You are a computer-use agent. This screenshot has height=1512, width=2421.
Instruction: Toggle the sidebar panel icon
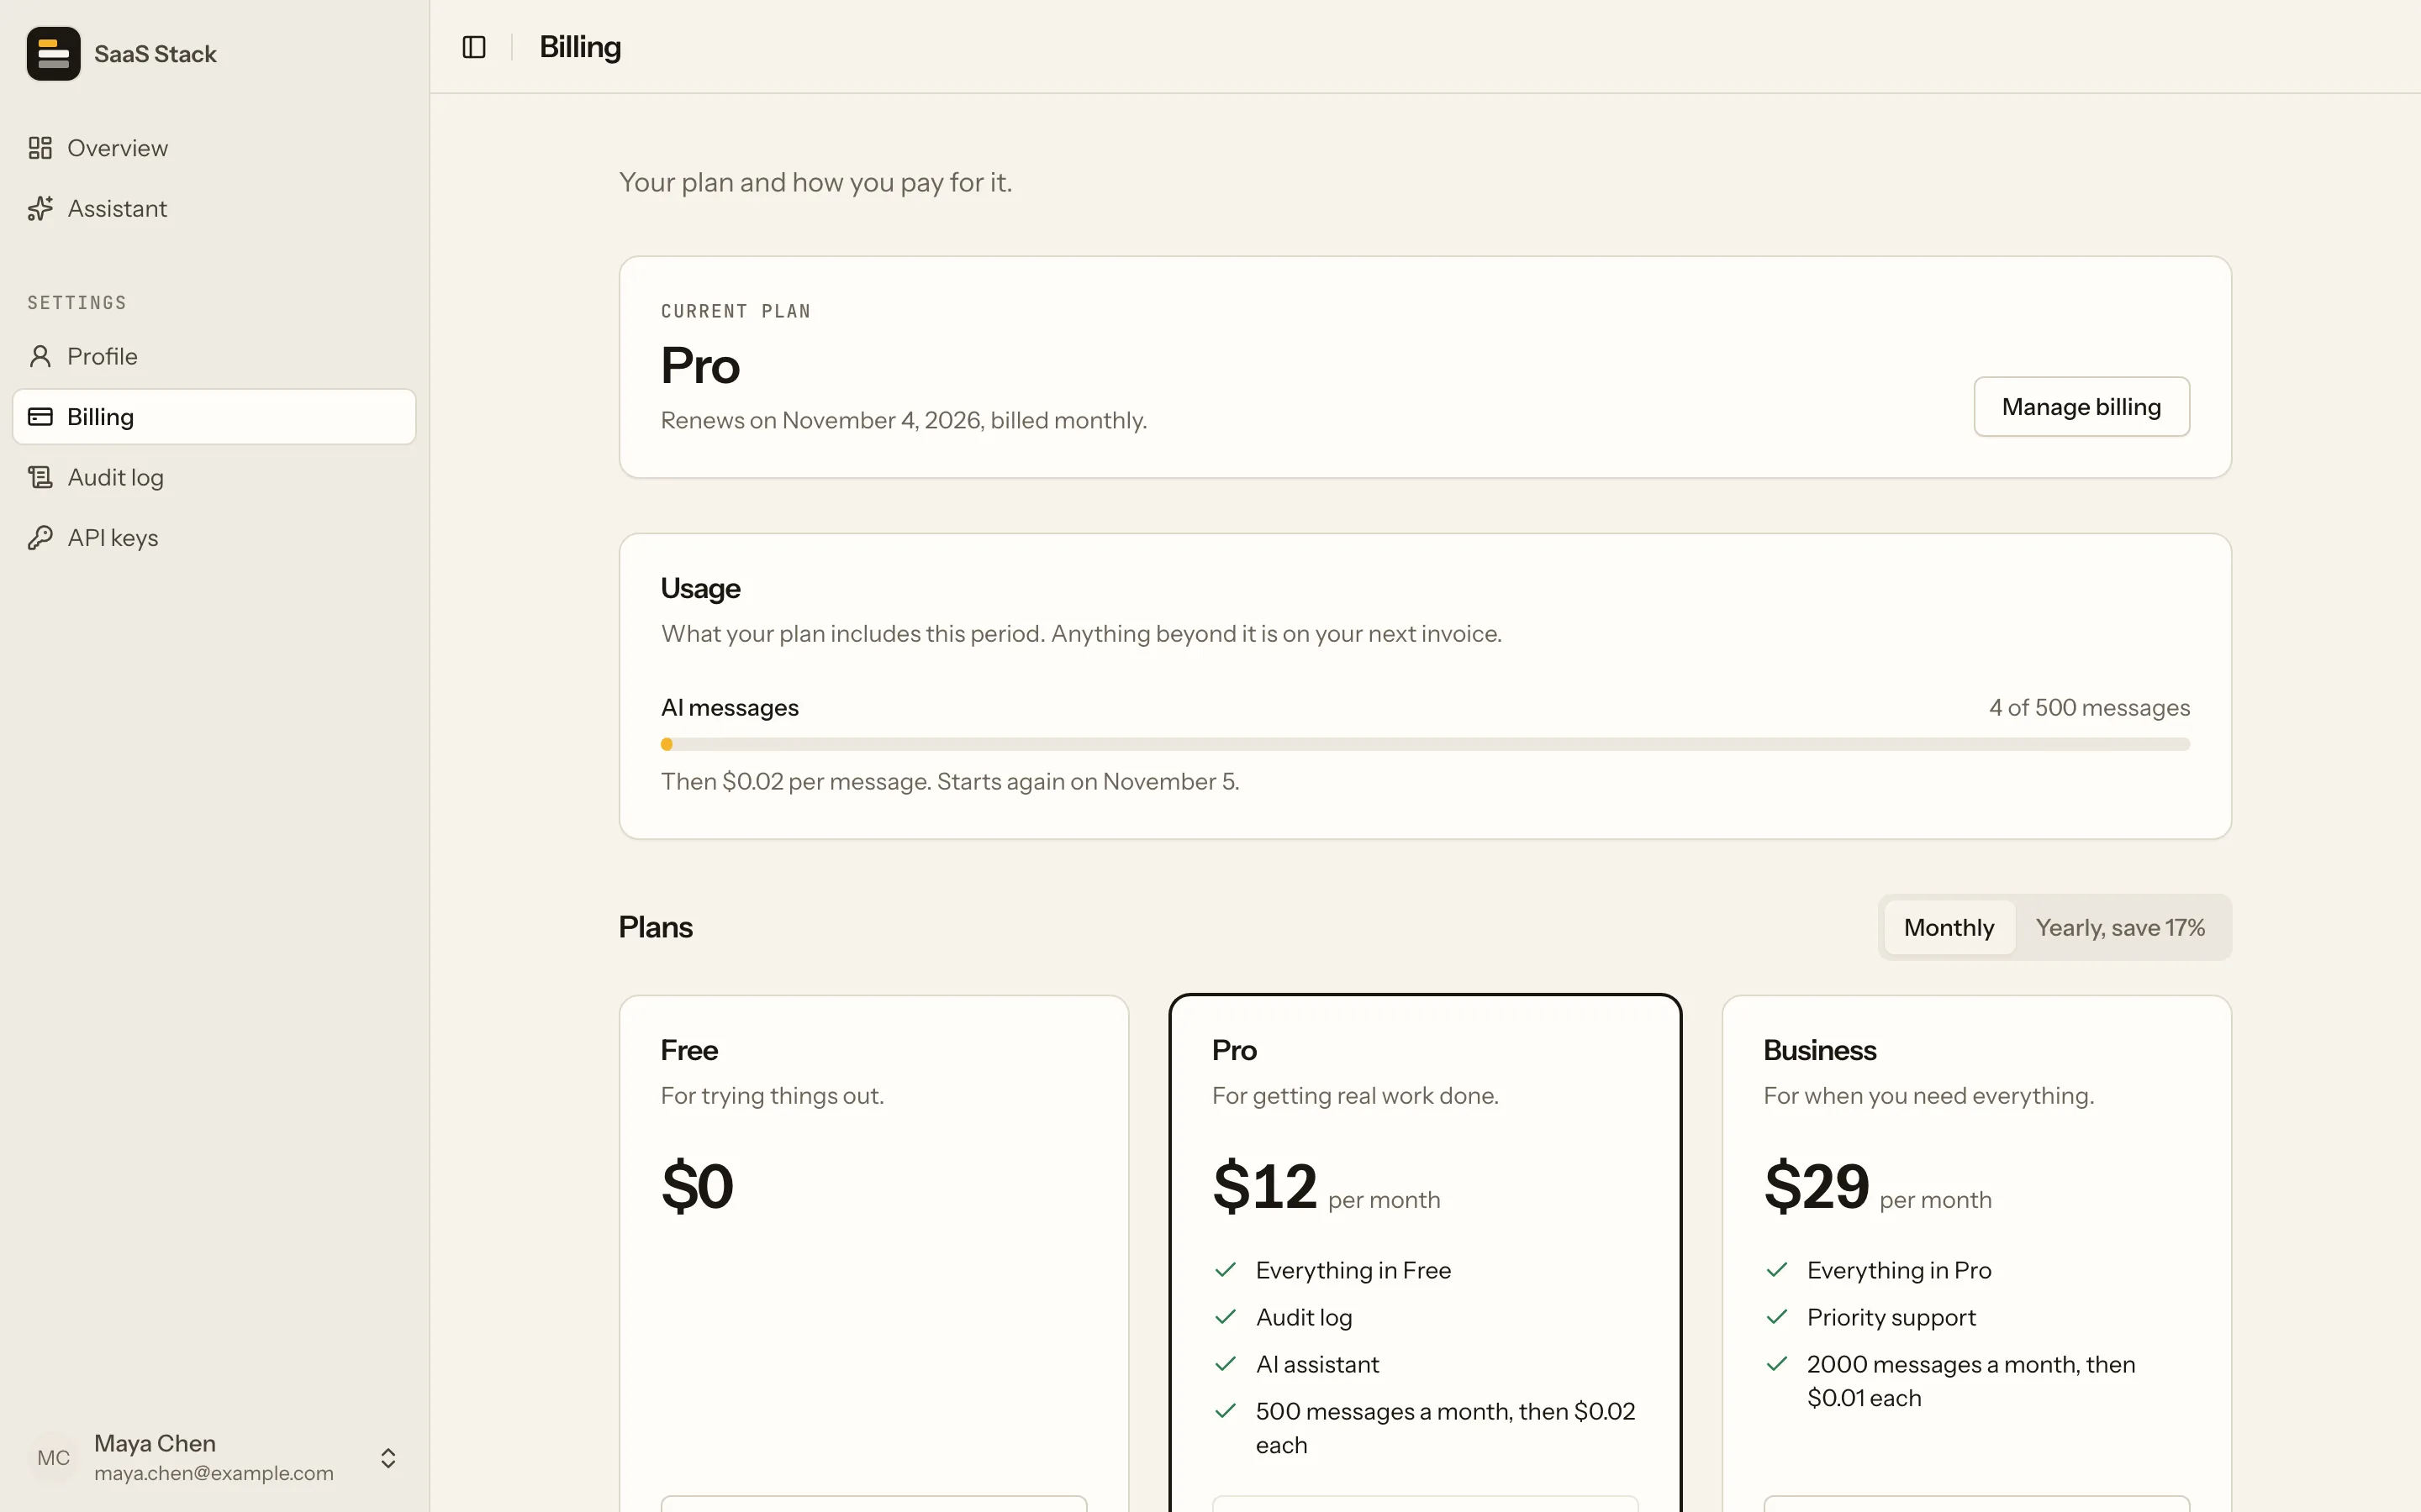474,47
